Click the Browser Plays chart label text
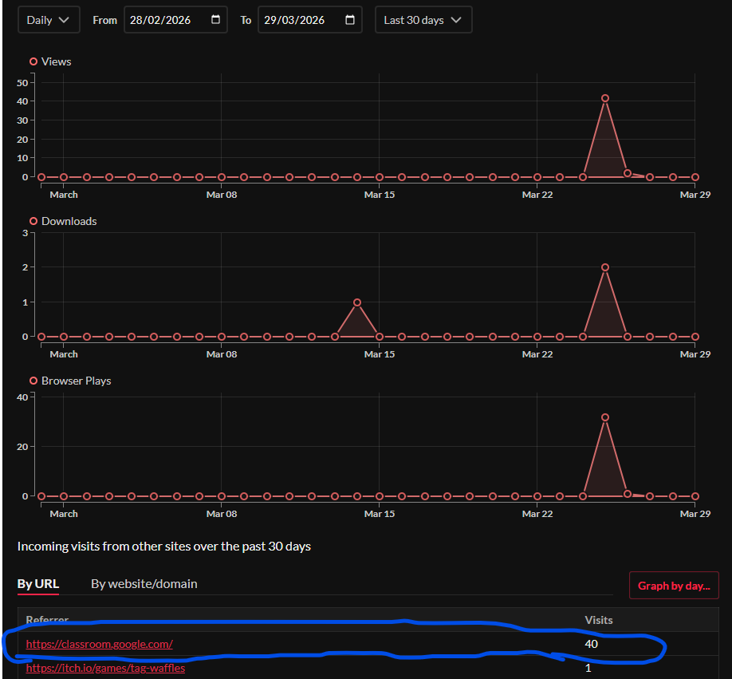 (76, 381)
